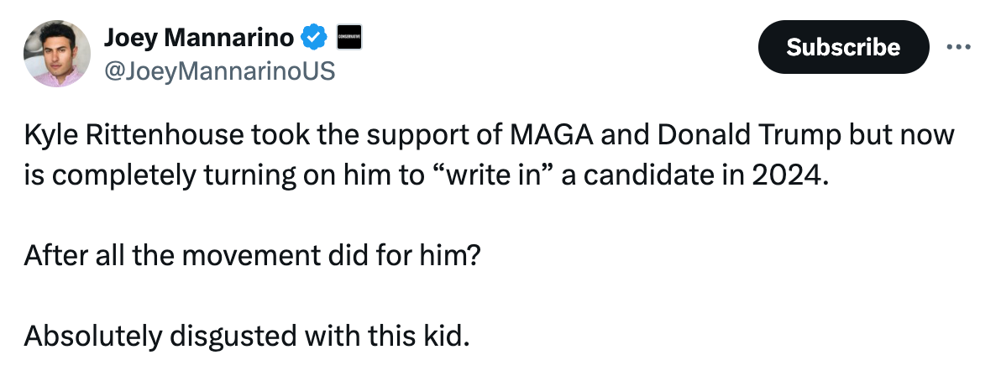Click the line "After all the movement did for him?"
This screenshot has height=376, width=1001.
252,255
